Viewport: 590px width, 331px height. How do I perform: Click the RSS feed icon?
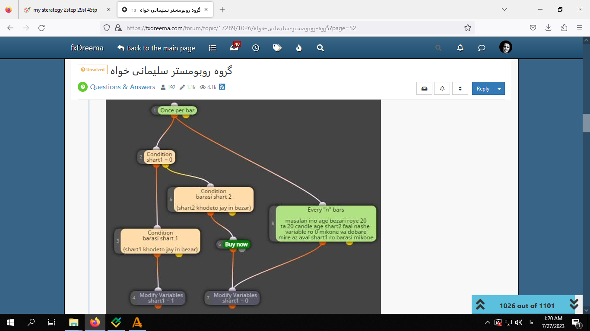tap(222, 87)
